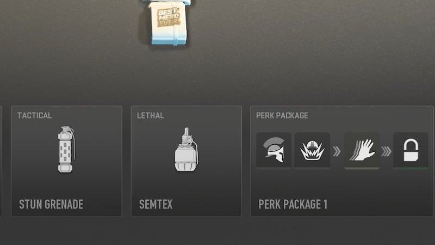The image size is (435, 245).
Task: Click the LETHAL slot header
Action: pyautogui.click(x=151, y=115)
